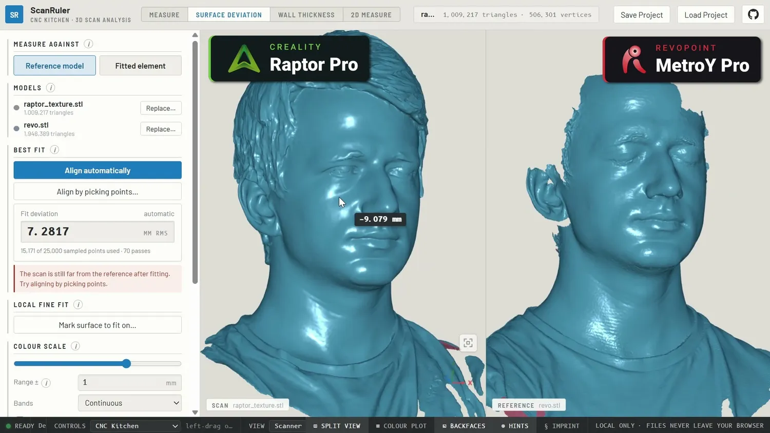The width and height of the screenshot is (770, 433).
Task: Replace the raptor_texture.stl model
Action: tap(161, 108)
